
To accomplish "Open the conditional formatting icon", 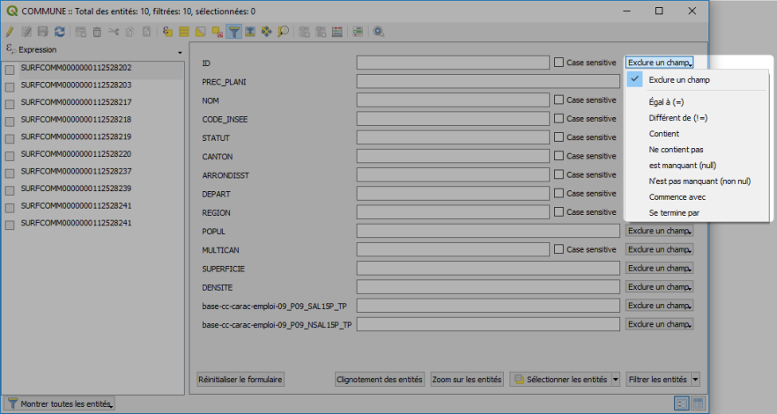I will pos(358,33).
